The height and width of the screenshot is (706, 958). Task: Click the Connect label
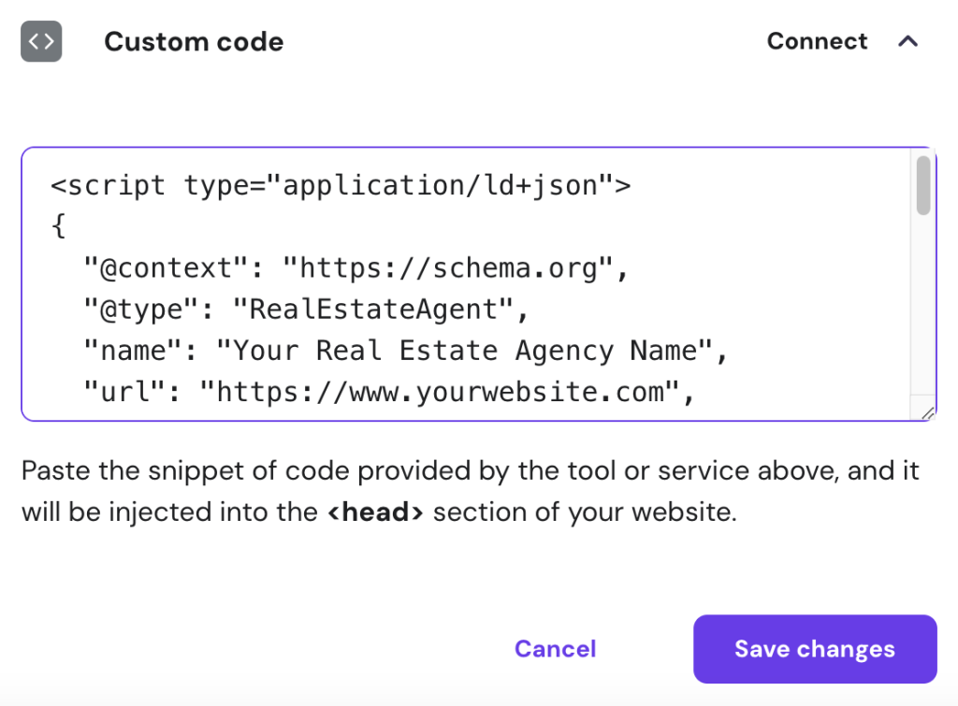click(x=817, y=41)
